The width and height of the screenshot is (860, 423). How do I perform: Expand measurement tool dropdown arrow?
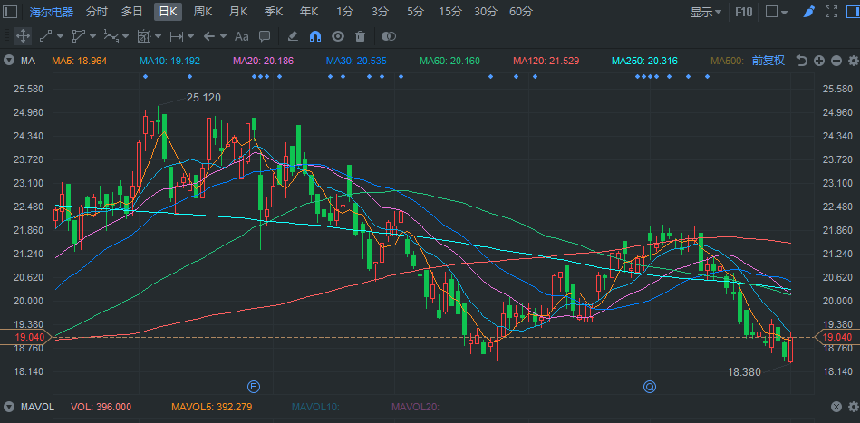[x=158, y=37]
